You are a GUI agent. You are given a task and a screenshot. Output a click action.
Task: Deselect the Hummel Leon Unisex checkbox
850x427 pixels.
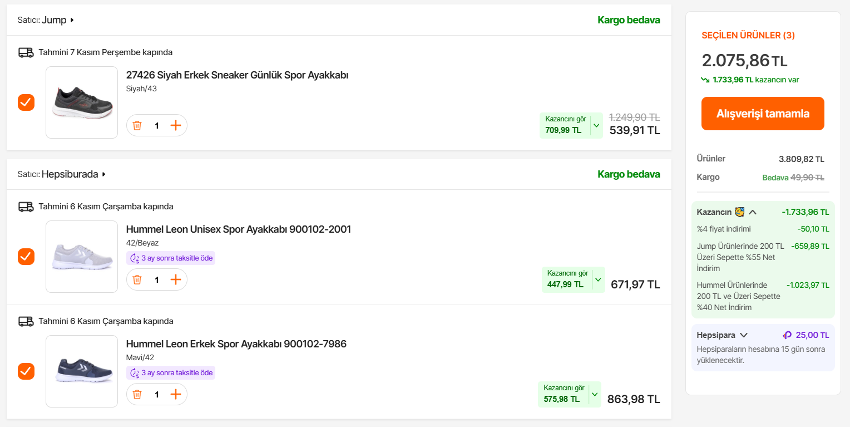point(26,257)
